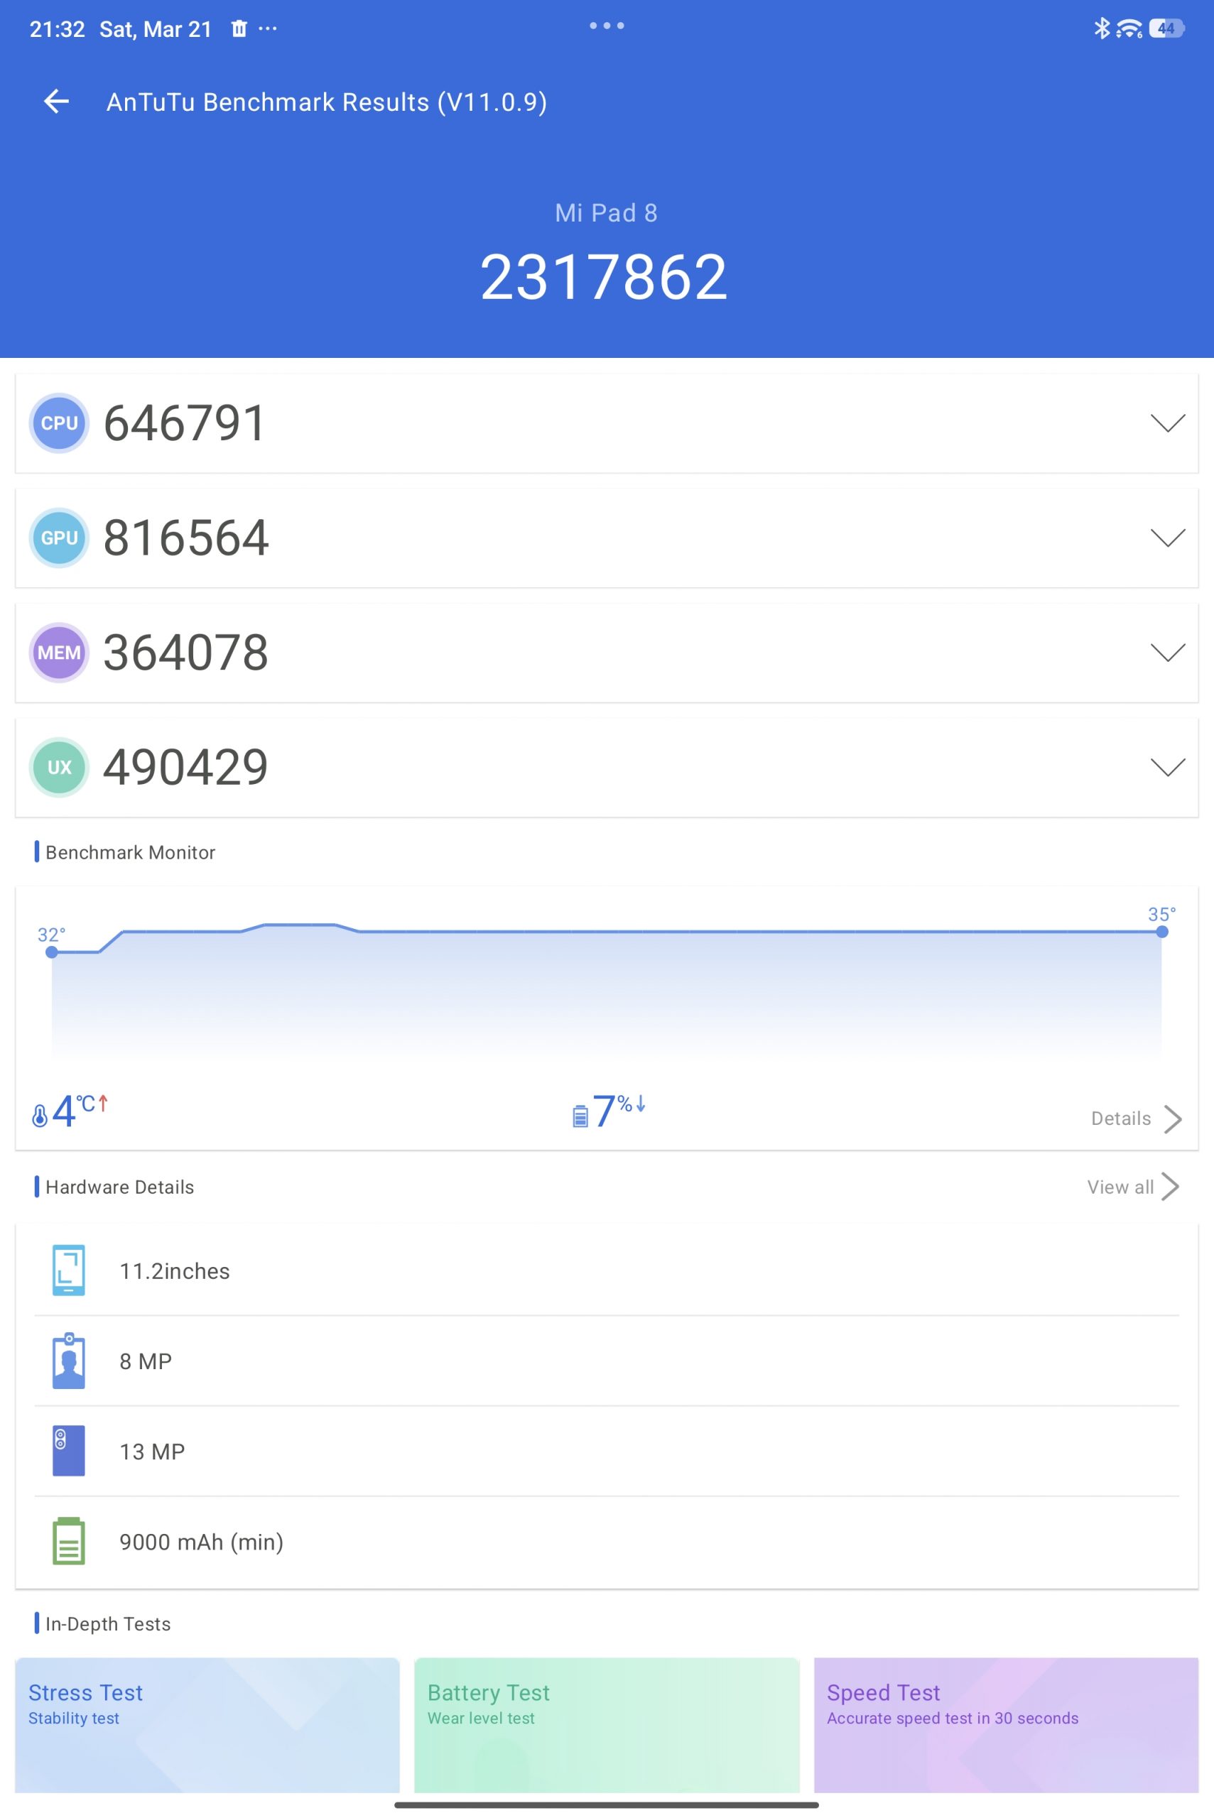Viewport: 1214px width, 1818px height.
Task: Click the GPU score icon
Action: pos(58,537)
